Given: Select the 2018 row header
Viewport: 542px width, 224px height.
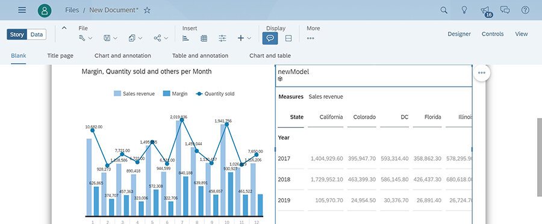Looking at the screenshot, I should pyautogui.click(x=284, y=179).
